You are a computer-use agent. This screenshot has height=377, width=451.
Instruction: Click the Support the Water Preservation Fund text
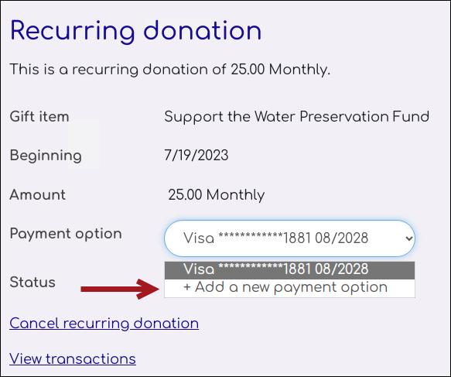pos(296,117)
